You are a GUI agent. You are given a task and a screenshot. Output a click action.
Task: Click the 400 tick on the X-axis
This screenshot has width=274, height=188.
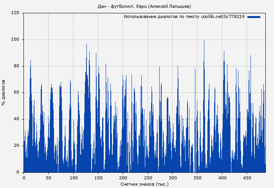click(x=222, y=177)
